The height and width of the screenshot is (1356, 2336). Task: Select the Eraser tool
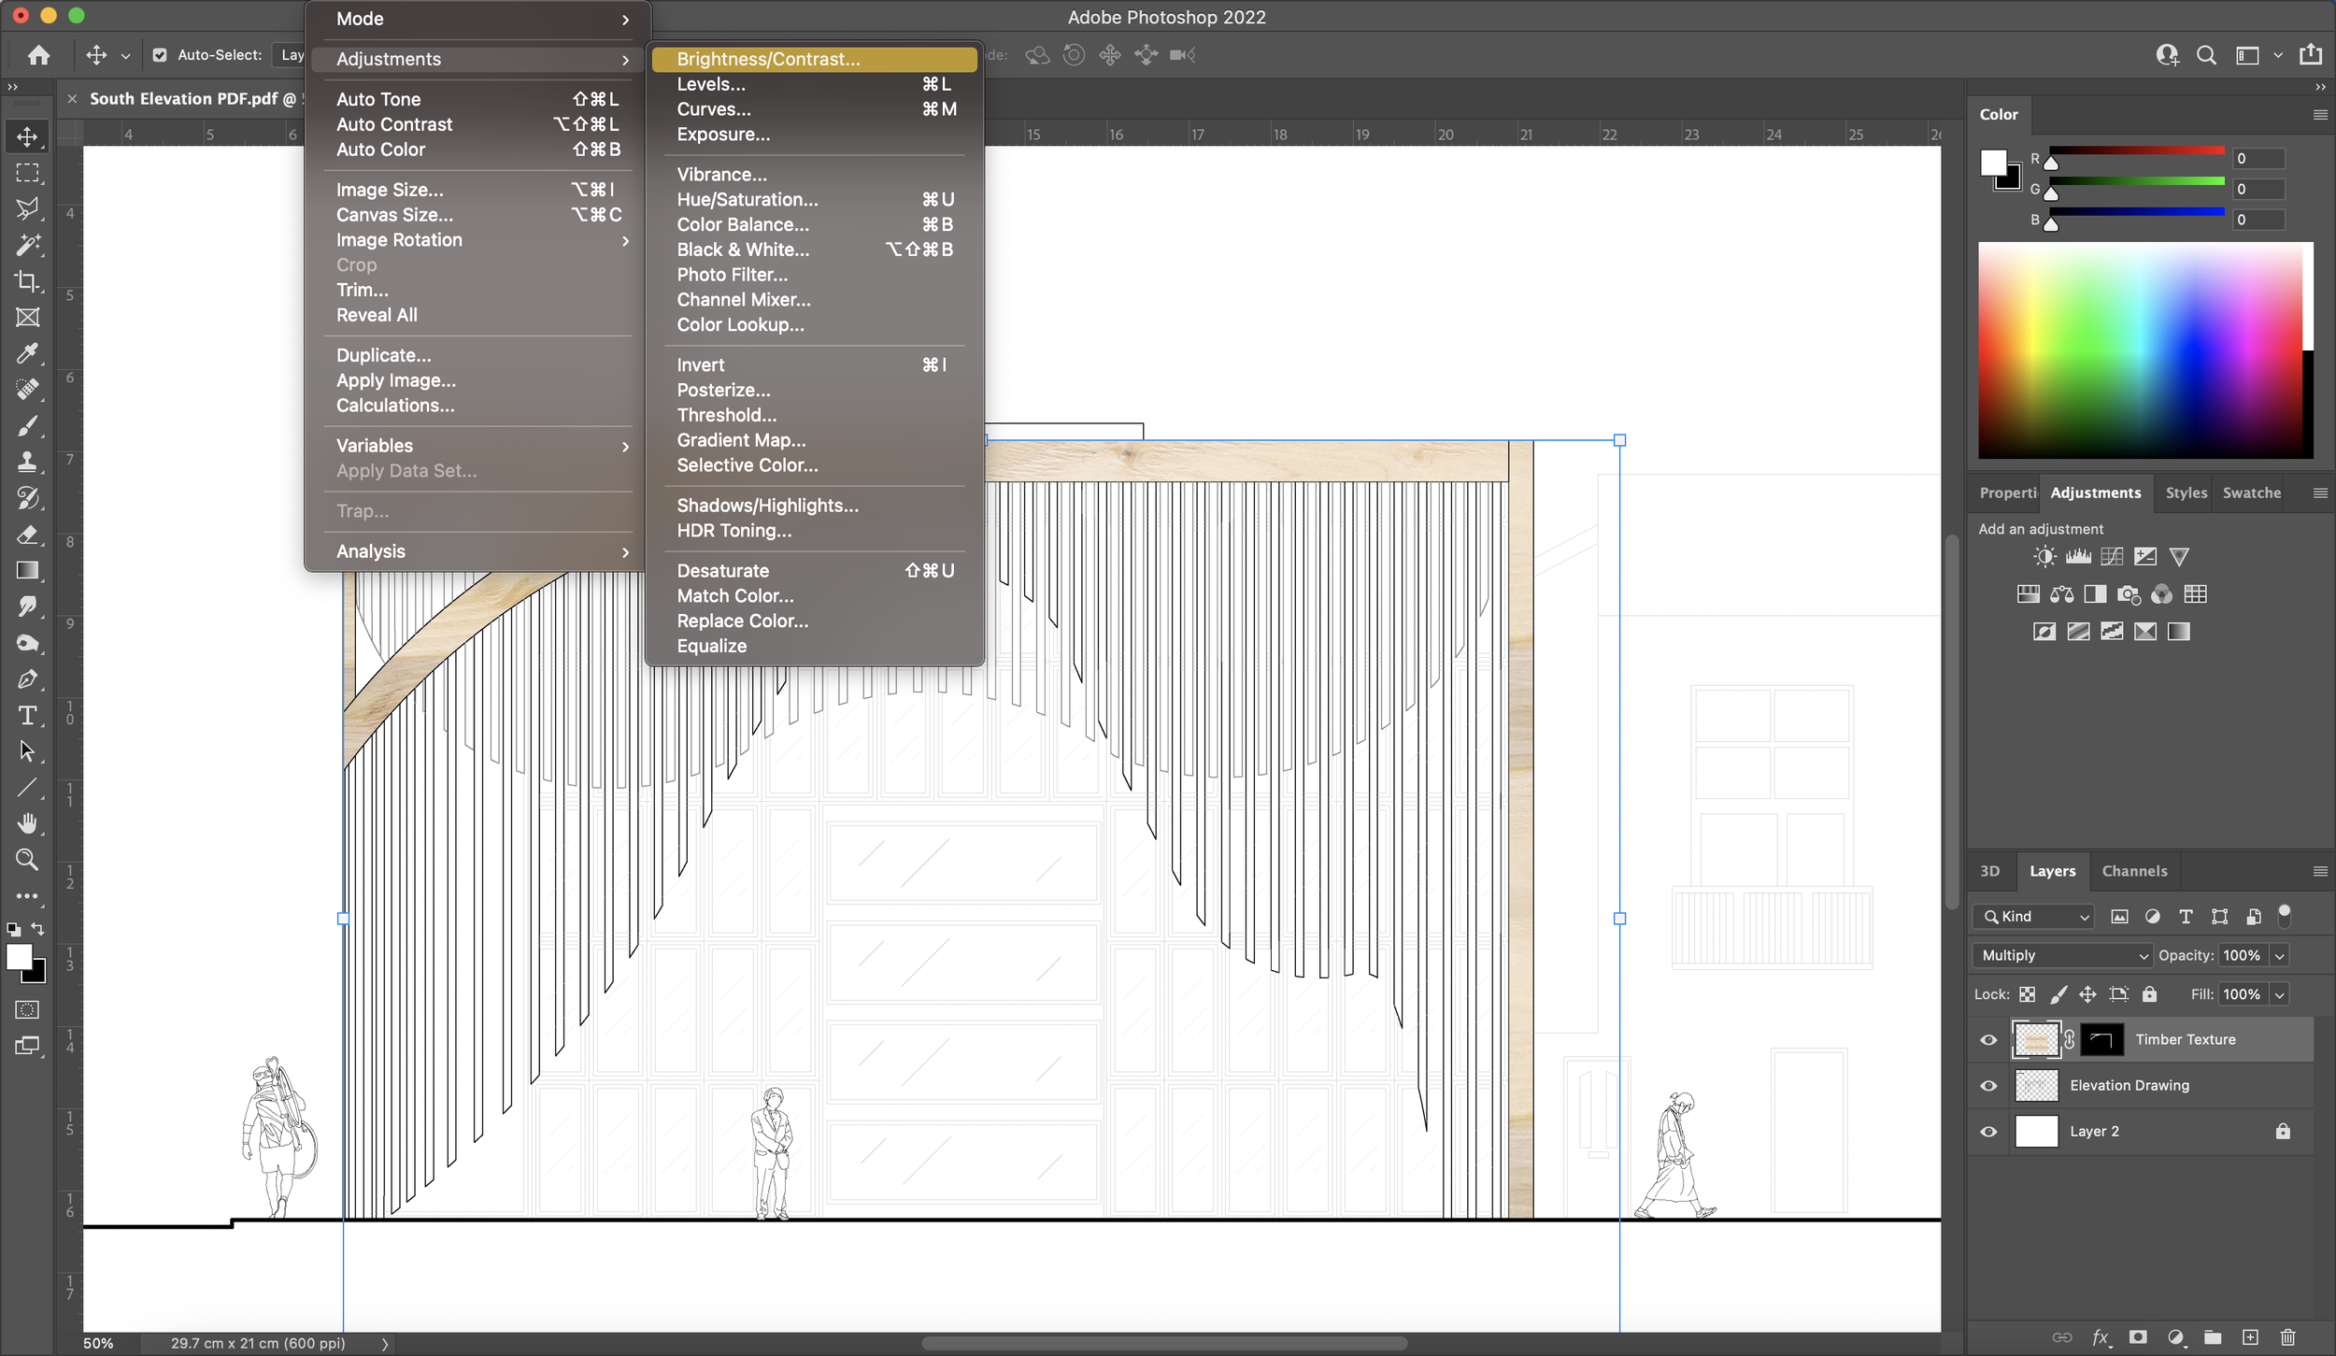(27, 535)
